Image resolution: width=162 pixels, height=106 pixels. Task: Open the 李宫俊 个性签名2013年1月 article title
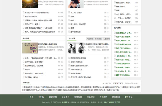click(x=97, y=44)
